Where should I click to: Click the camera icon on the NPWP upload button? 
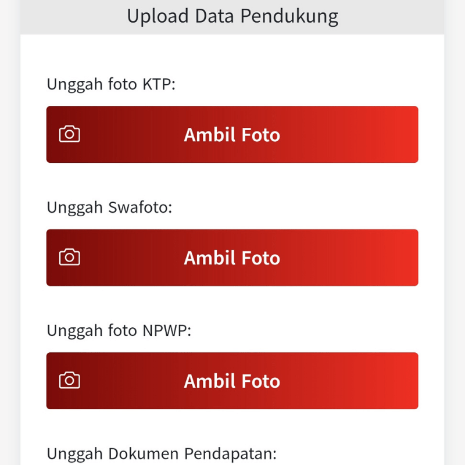tap(69, 380)
